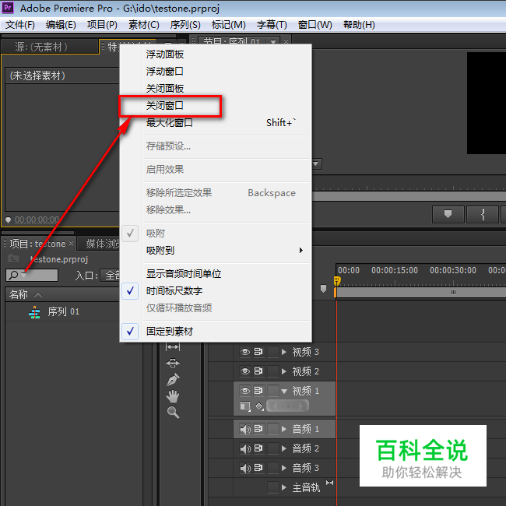Click the program monitor scrub bar
This screenshot has height=506, width=506.
point(409,196)
